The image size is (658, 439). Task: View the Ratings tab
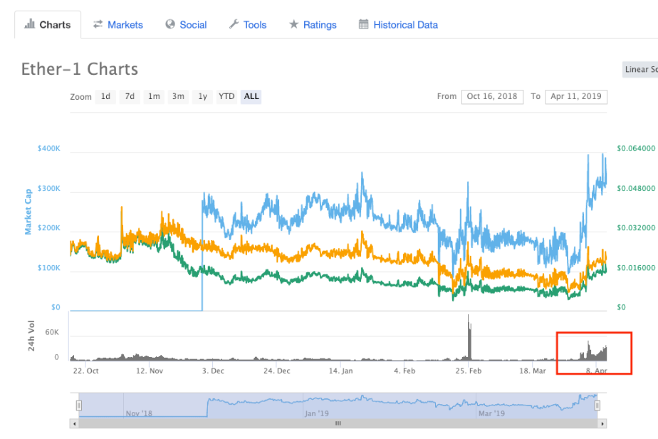coord(313,25)
